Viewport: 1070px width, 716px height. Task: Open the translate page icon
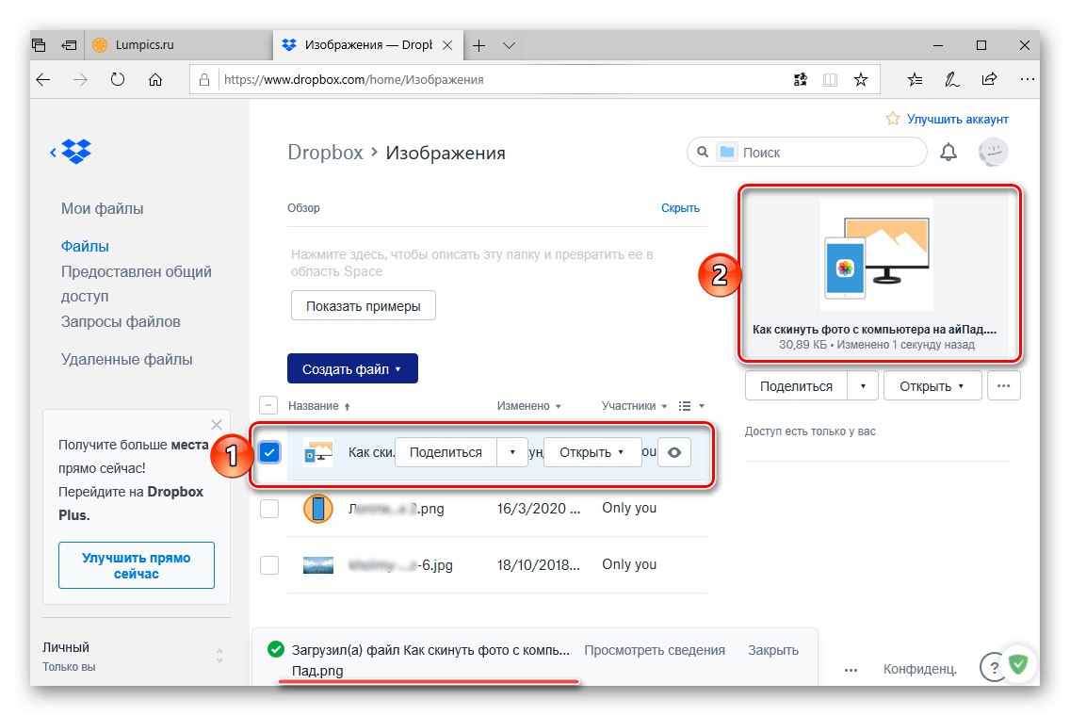[x=801, y=80]
